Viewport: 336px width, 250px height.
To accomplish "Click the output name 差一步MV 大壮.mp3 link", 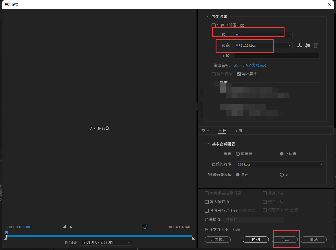I will 250,65.
